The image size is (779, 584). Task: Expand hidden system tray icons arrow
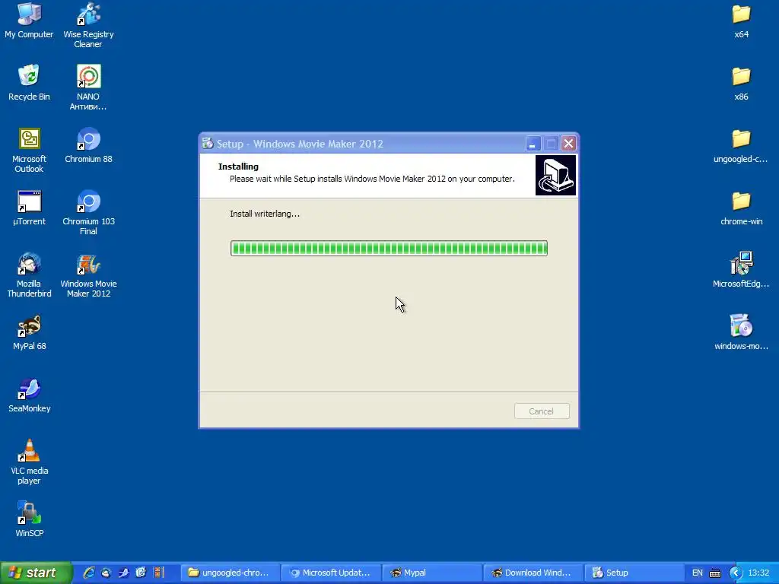pos(736,573)
